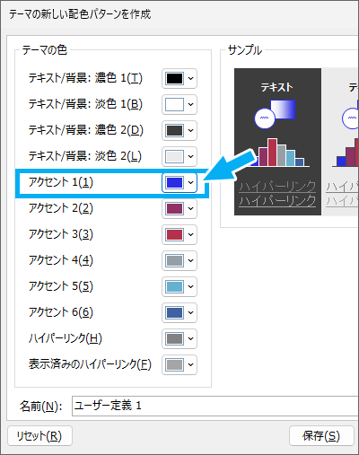The height and width of the screenshot is (455, 359).
Task: Click the サンプル group heading
Action: tap(245, 50)
